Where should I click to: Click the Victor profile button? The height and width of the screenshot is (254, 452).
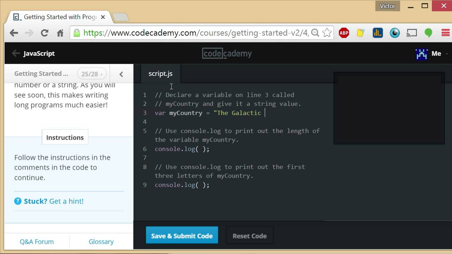click(x=387, y=6)
